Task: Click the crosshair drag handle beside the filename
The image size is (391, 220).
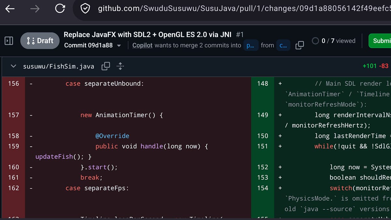Action: (120, 66)
